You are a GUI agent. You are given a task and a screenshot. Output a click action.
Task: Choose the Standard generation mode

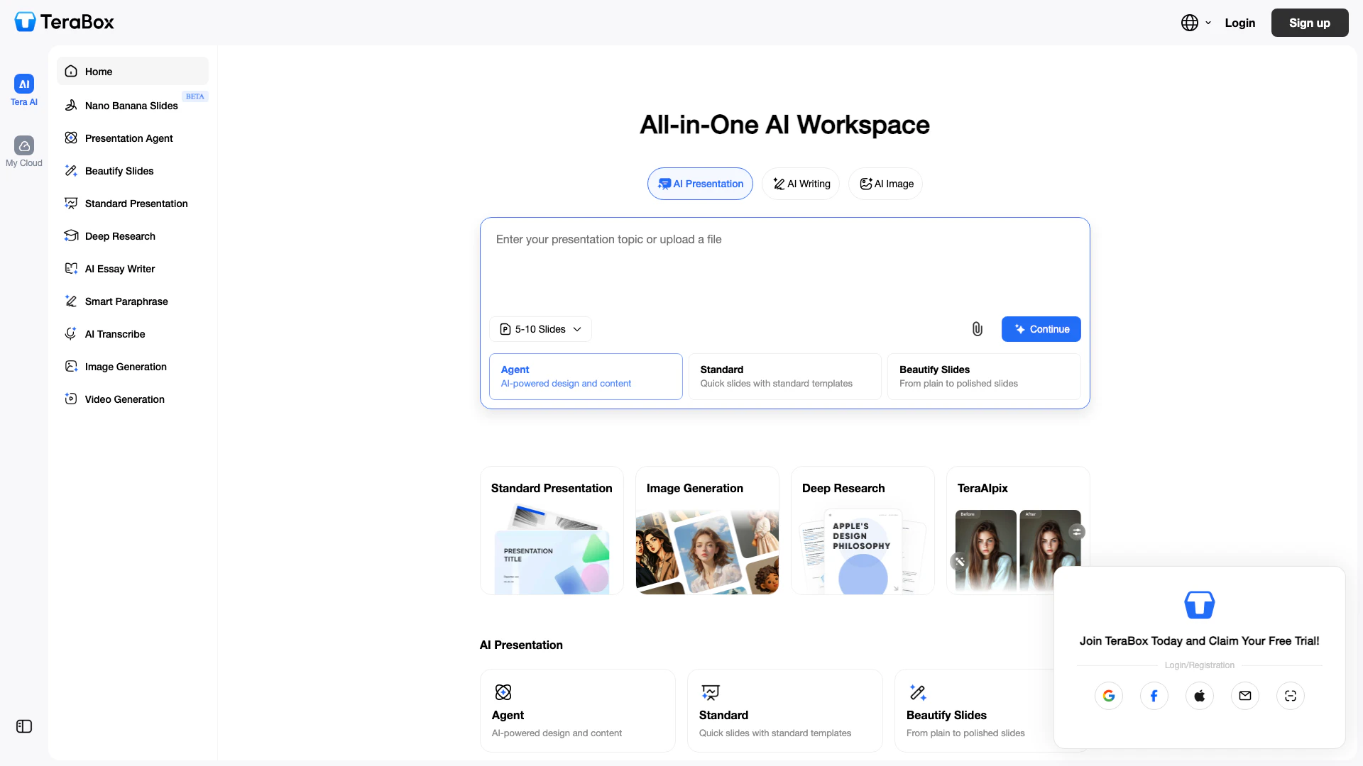784,376
